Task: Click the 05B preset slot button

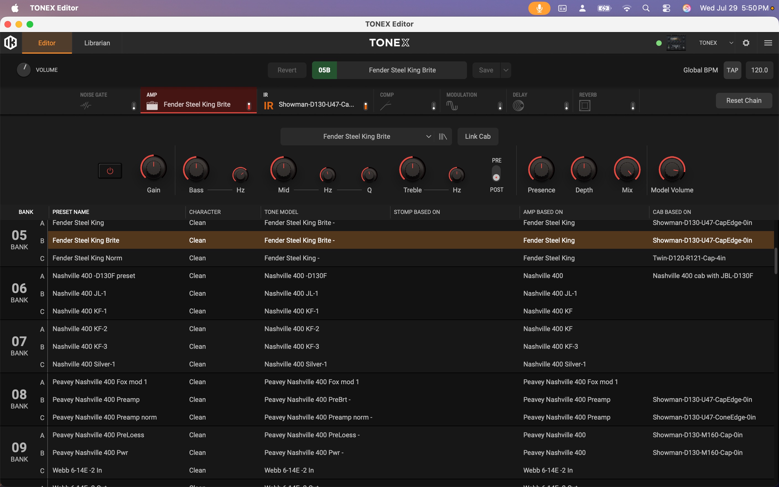Action: [x=324, y=70]
